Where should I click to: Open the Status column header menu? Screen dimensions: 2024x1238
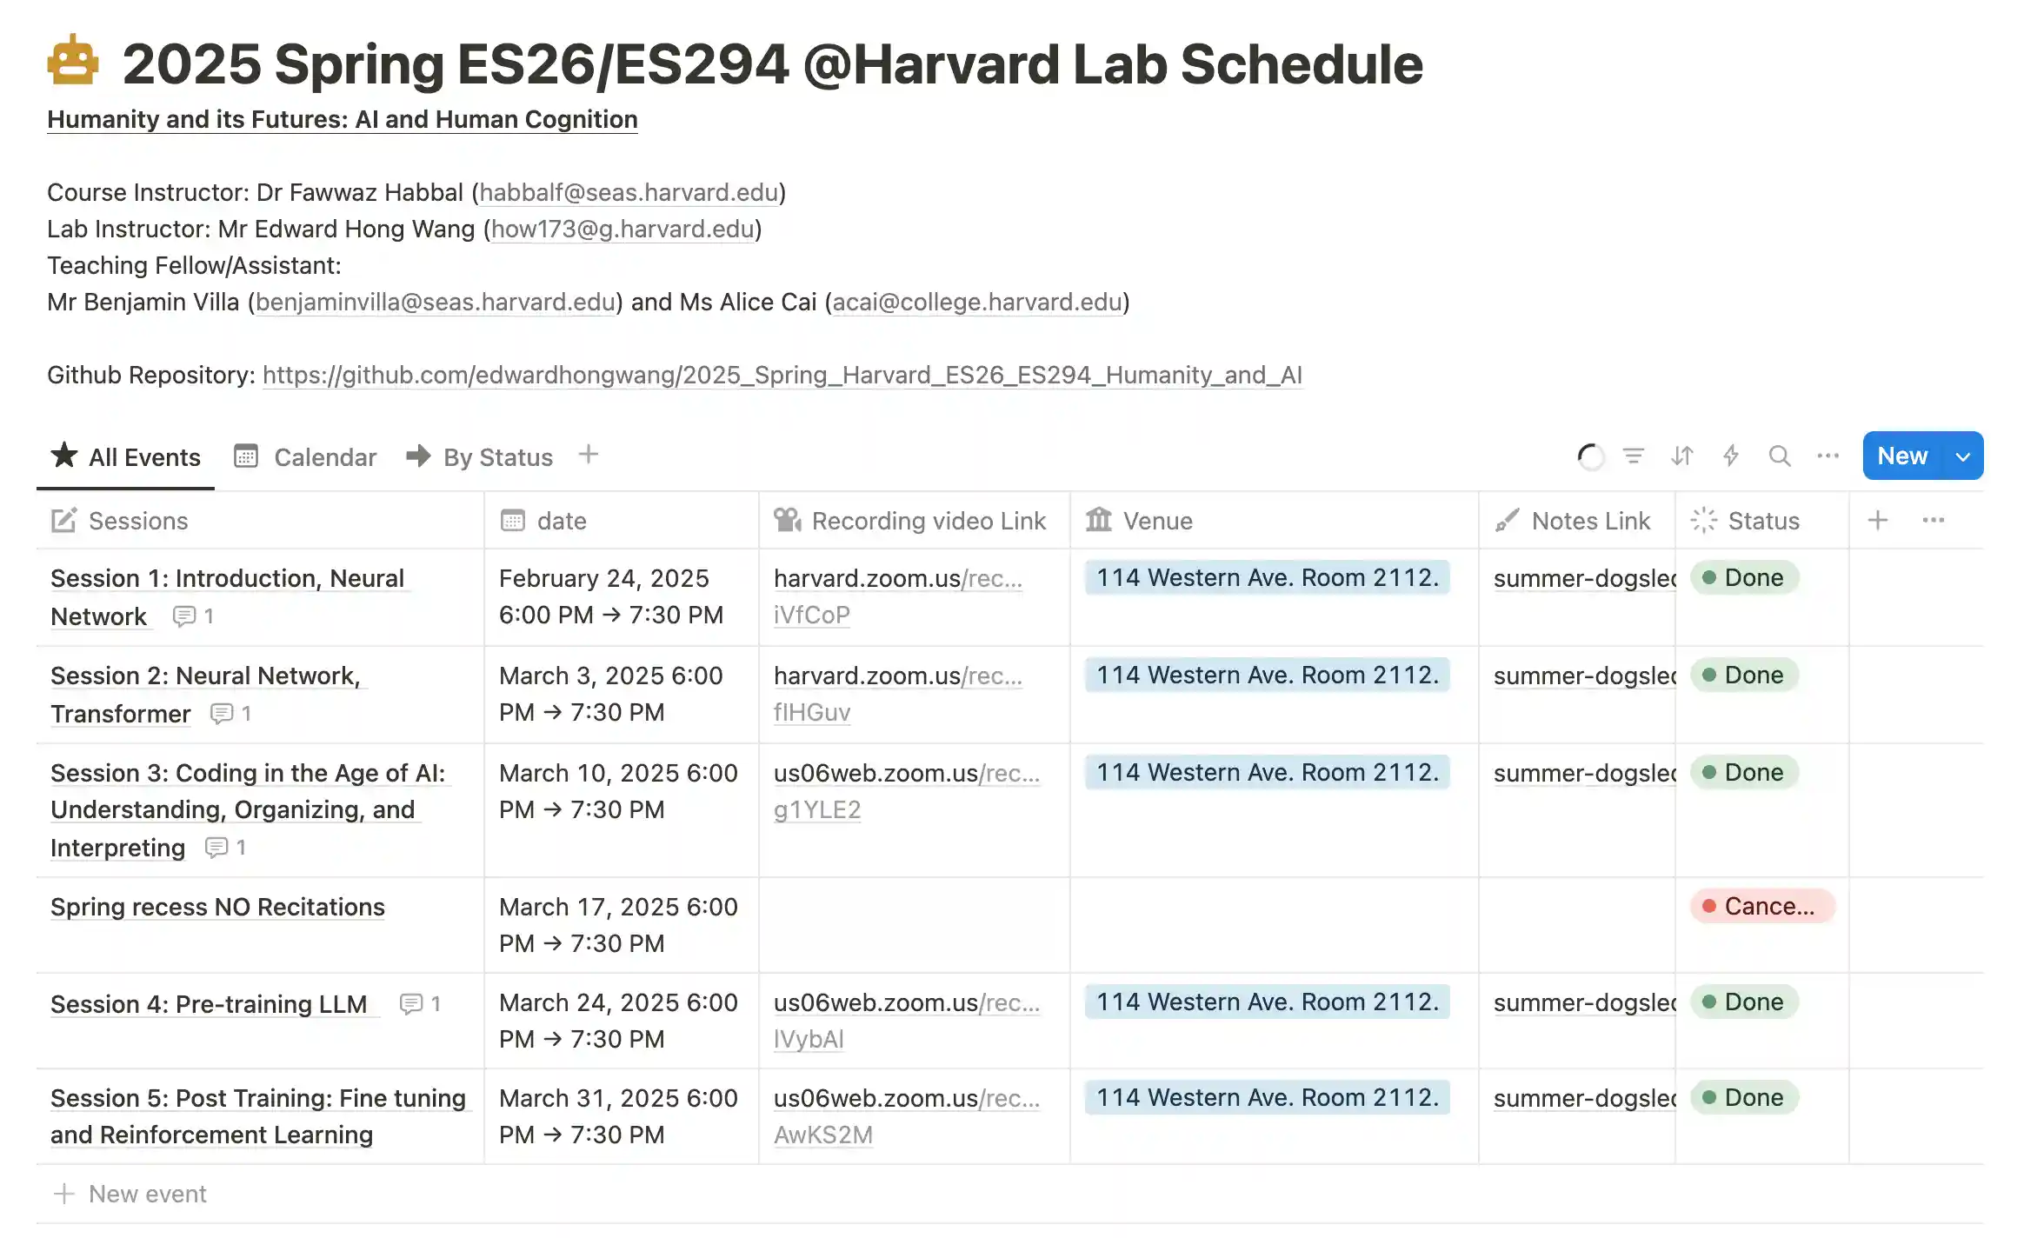click(1761, 521)
